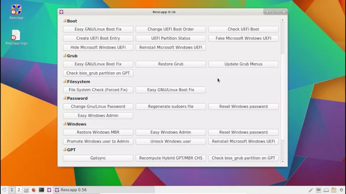This screenshot has width=346, height=194.
Task: Click the Rescapp quick-launch icon in the taskbar
Action: (49, 190)
